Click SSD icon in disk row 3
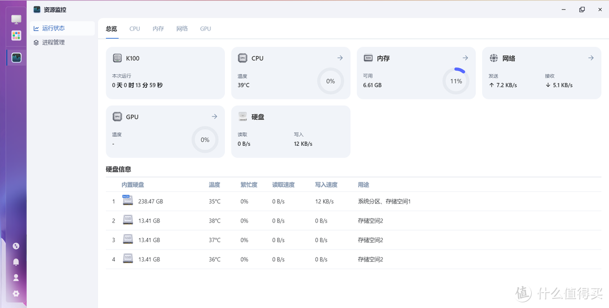Screen dimensions: 609x308 [x=128, y=239]
